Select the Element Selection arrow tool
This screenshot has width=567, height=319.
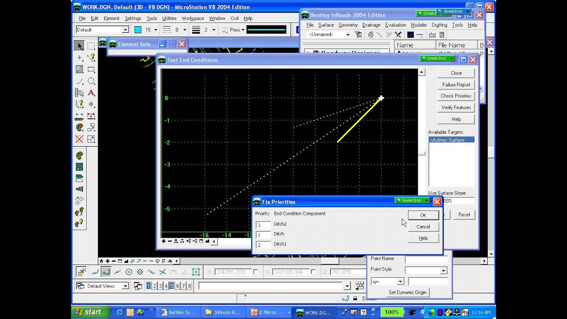click(x=80, y=46)
